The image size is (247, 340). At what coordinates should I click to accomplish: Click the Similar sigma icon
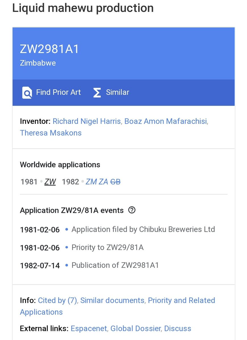(x=97, y=93)
